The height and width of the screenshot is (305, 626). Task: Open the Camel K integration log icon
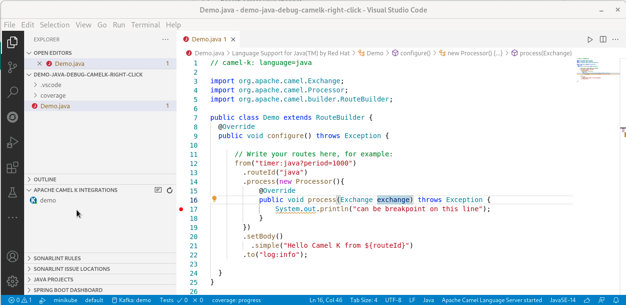[x=158, y=190]
